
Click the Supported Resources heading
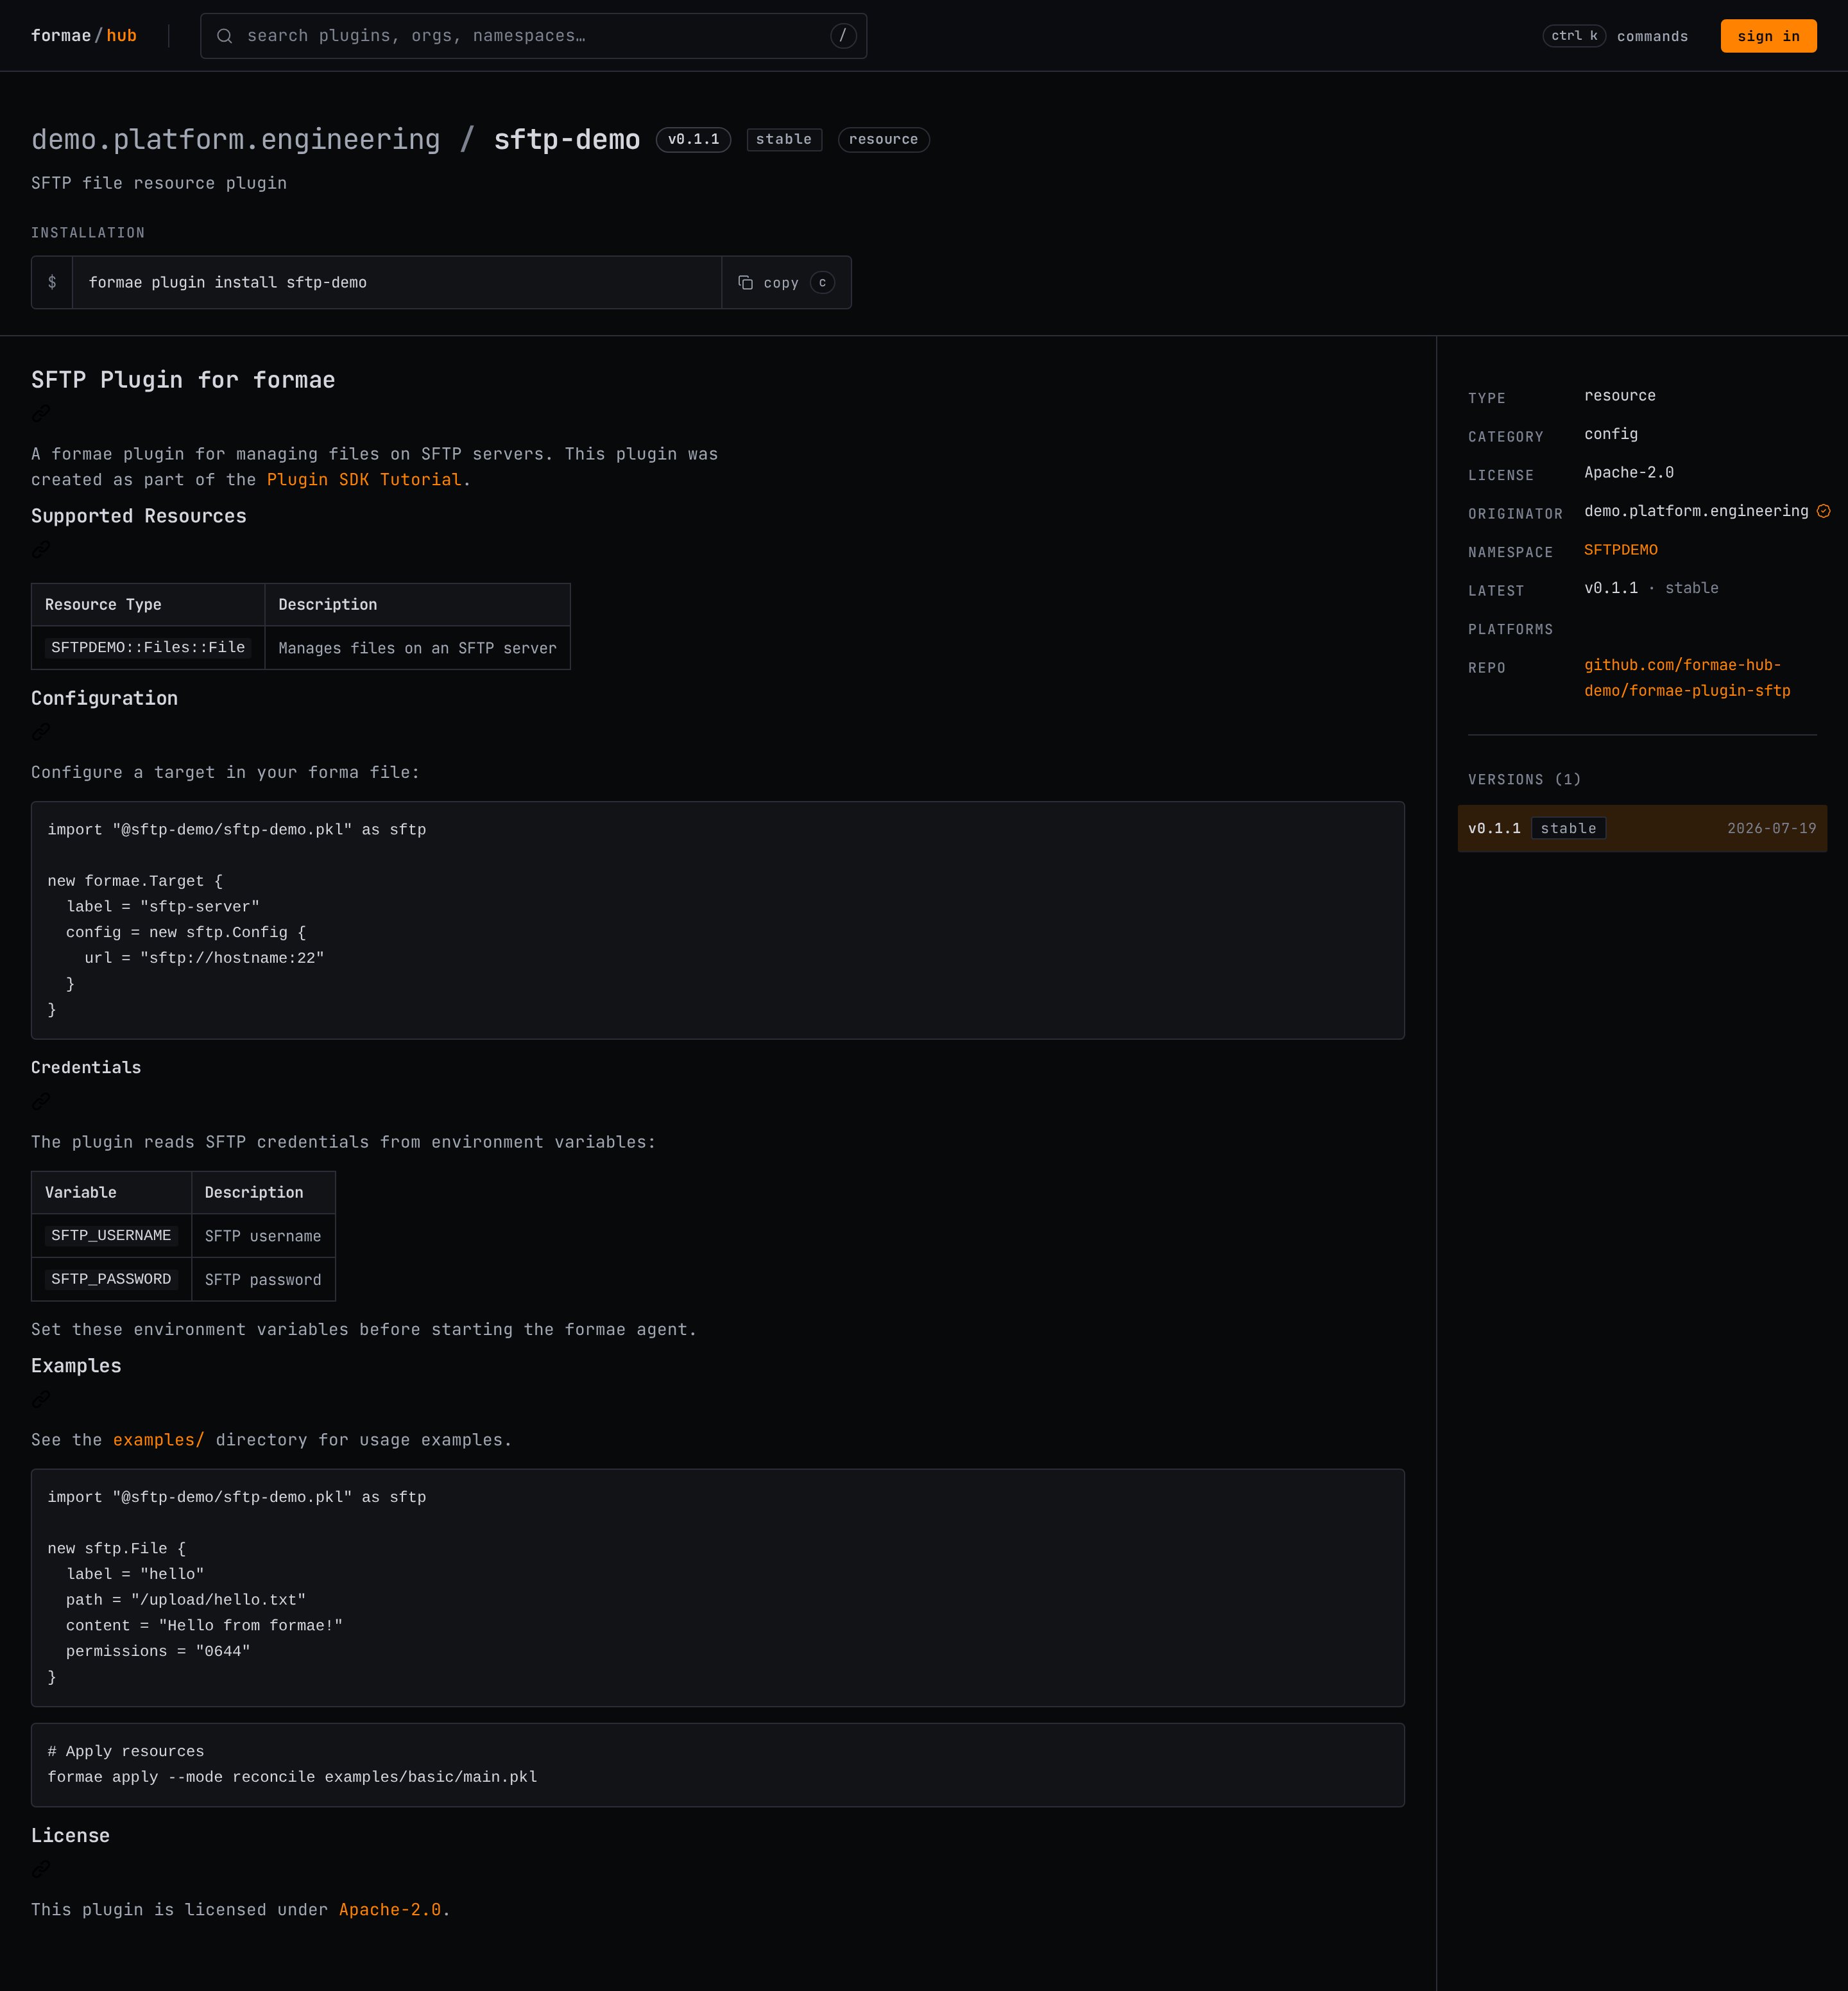(138, 516)
